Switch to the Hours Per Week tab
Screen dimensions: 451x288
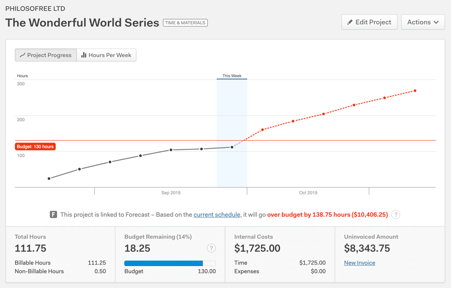pyautogui.click(x=106, y=55)
